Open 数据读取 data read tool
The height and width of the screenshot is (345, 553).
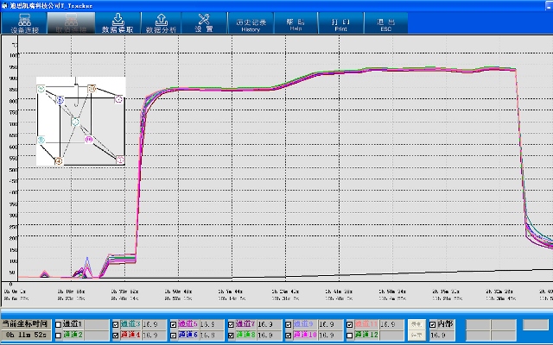118,22
